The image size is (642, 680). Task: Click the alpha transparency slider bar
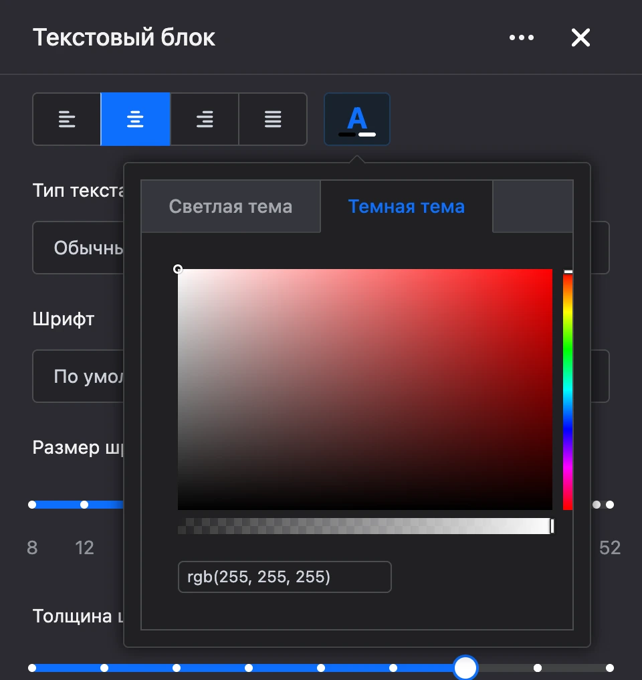click(364, 526)
